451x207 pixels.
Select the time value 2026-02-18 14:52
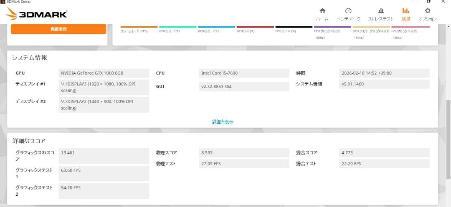384,73
